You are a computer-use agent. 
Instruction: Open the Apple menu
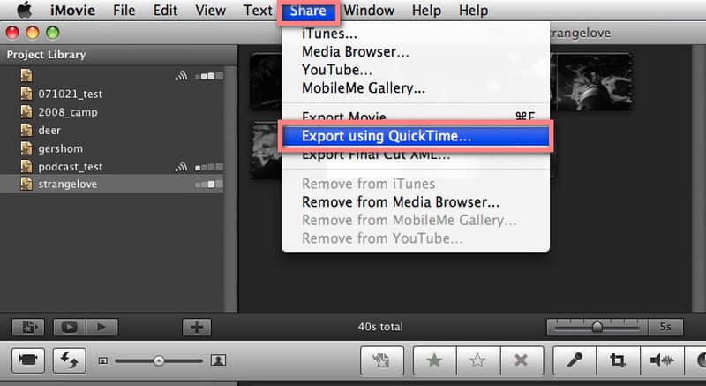[x=24, y=10]
